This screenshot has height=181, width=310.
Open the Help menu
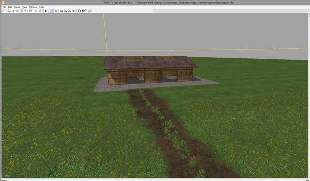[x=41, y=7]
